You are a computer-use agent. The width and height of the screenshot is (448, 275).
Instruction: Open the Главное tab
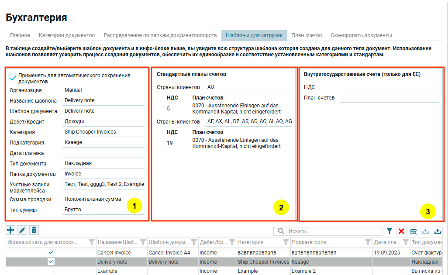pyautogui.click(x=20, y=35)
